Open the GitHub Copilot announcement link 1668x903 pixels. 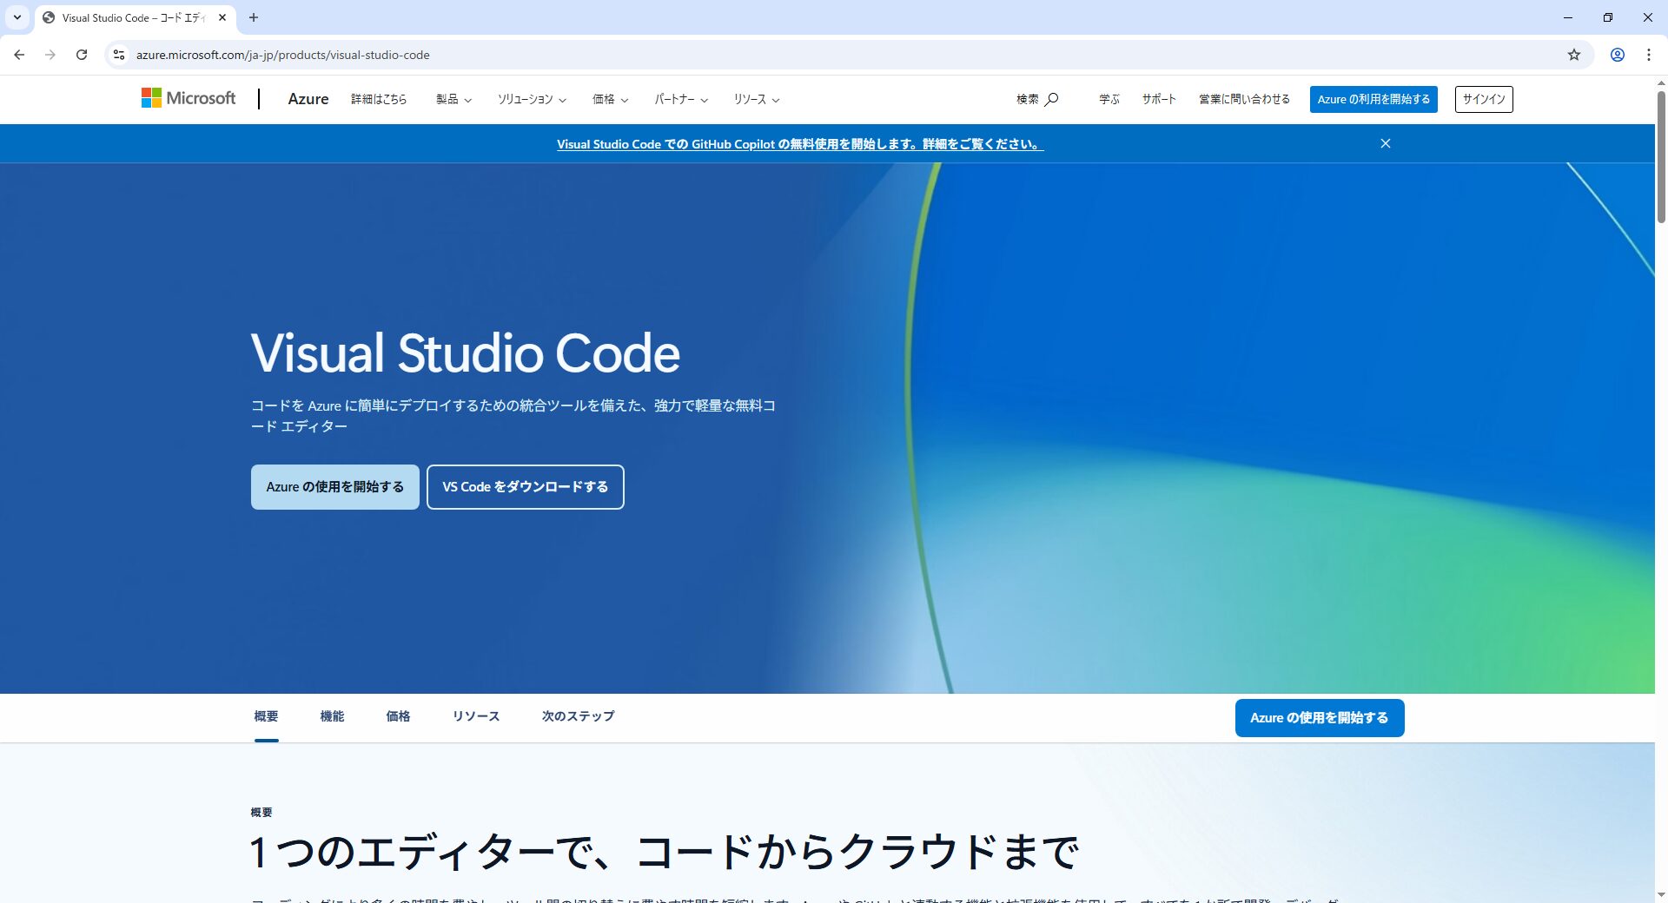click(x=800, y=144)
